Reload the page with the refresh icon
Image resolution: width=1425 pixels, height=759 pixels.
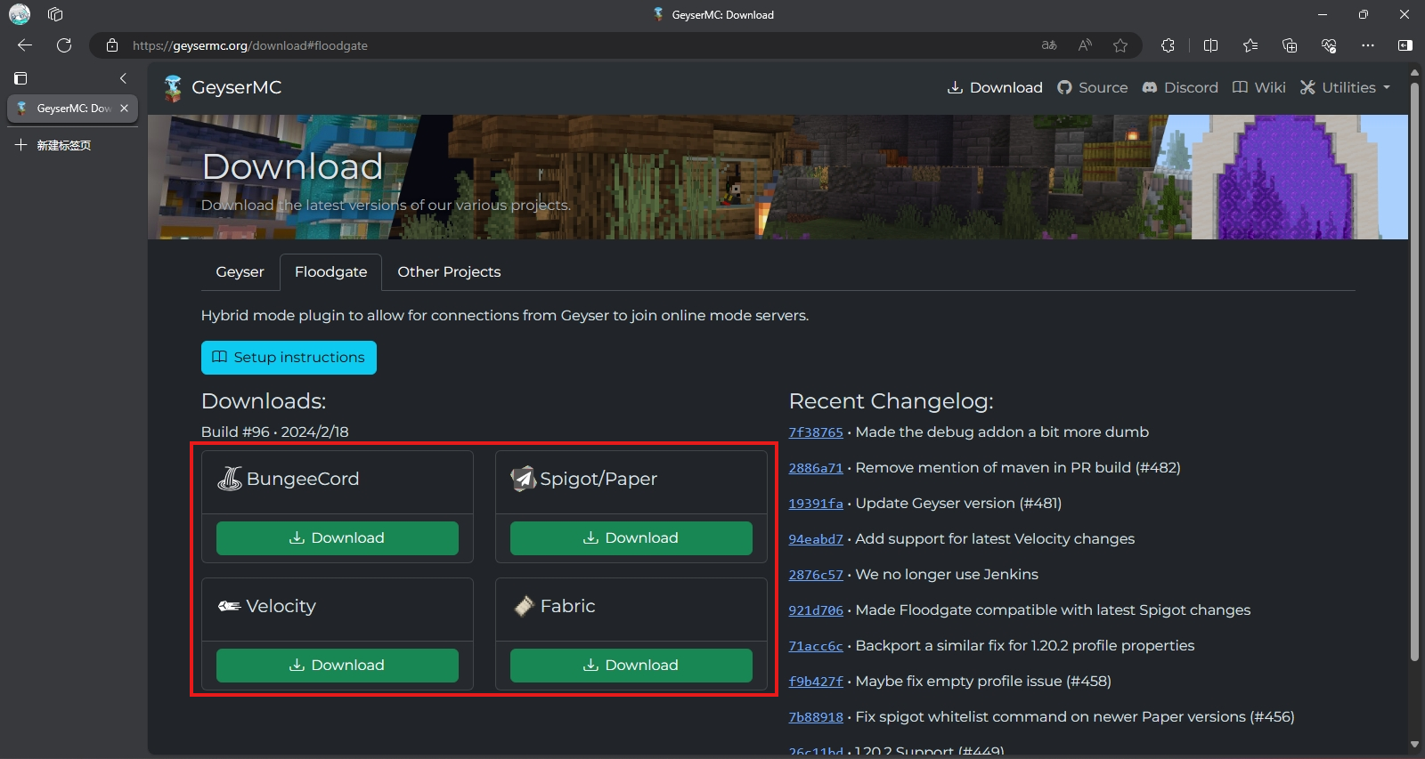point(64,45)
